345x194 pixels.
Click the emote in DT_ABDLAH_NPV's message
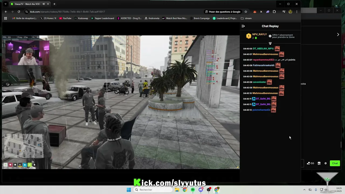(x=277, y=49)
